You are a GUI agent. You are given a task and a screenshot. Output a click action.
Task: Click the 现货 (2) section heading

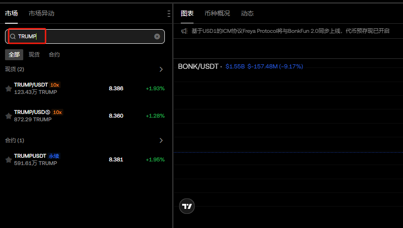coord(15,69)
